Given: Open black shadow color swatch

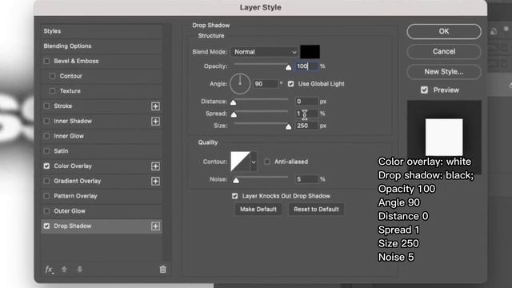Looking at the screenshot, I should [x=310, y=52].
